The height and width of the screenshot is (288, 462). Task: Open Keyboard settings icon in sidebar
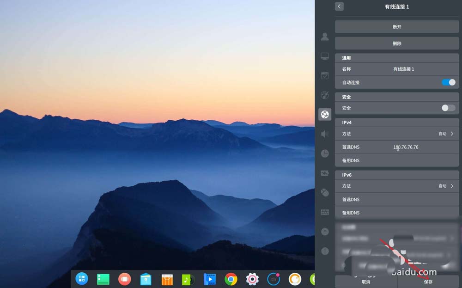pos(325,212)
